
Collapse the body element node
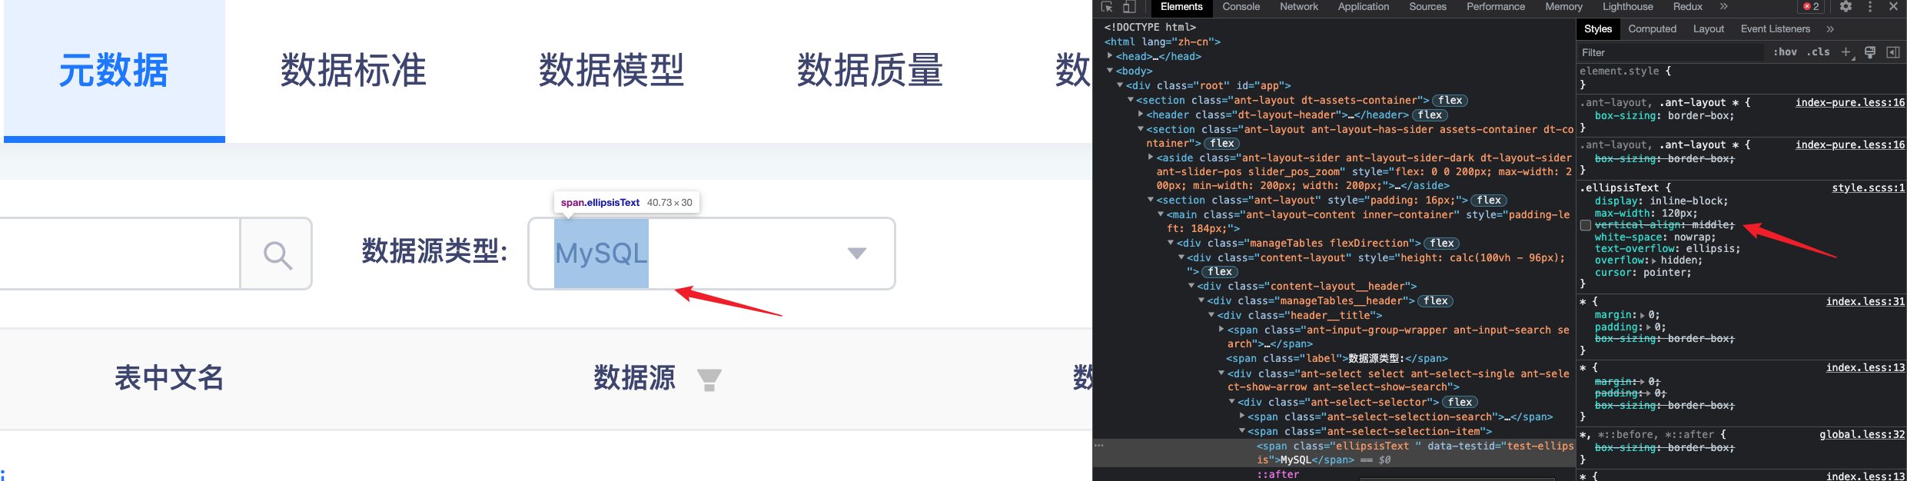(x=1110, y=71)
